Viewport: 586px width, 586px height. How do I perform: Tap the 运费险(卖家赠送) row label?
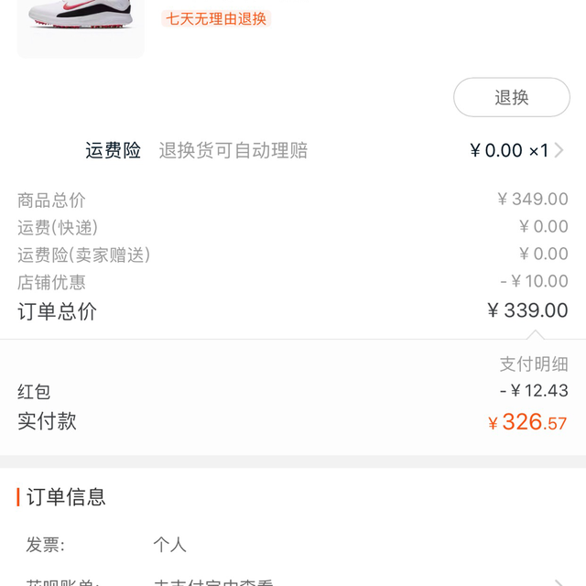83,255
